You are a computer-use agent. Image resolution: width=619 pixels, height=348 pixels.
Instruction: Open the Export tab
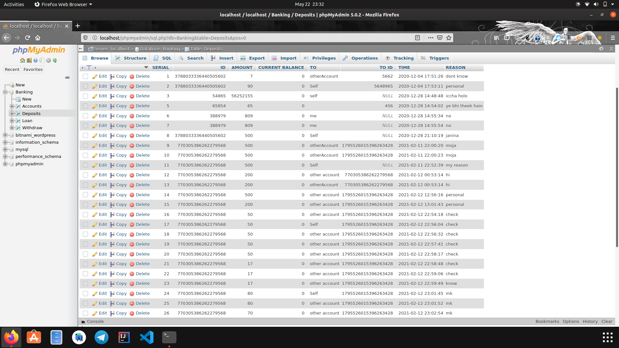click(x=256, y=58)
